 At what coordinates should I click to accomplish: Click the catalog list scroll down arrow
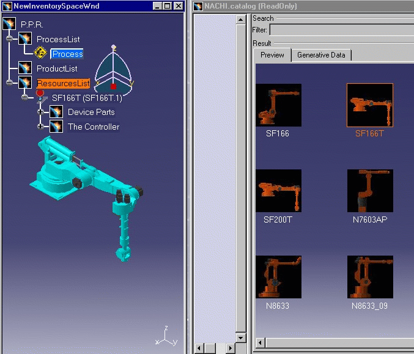coord(241,337)
